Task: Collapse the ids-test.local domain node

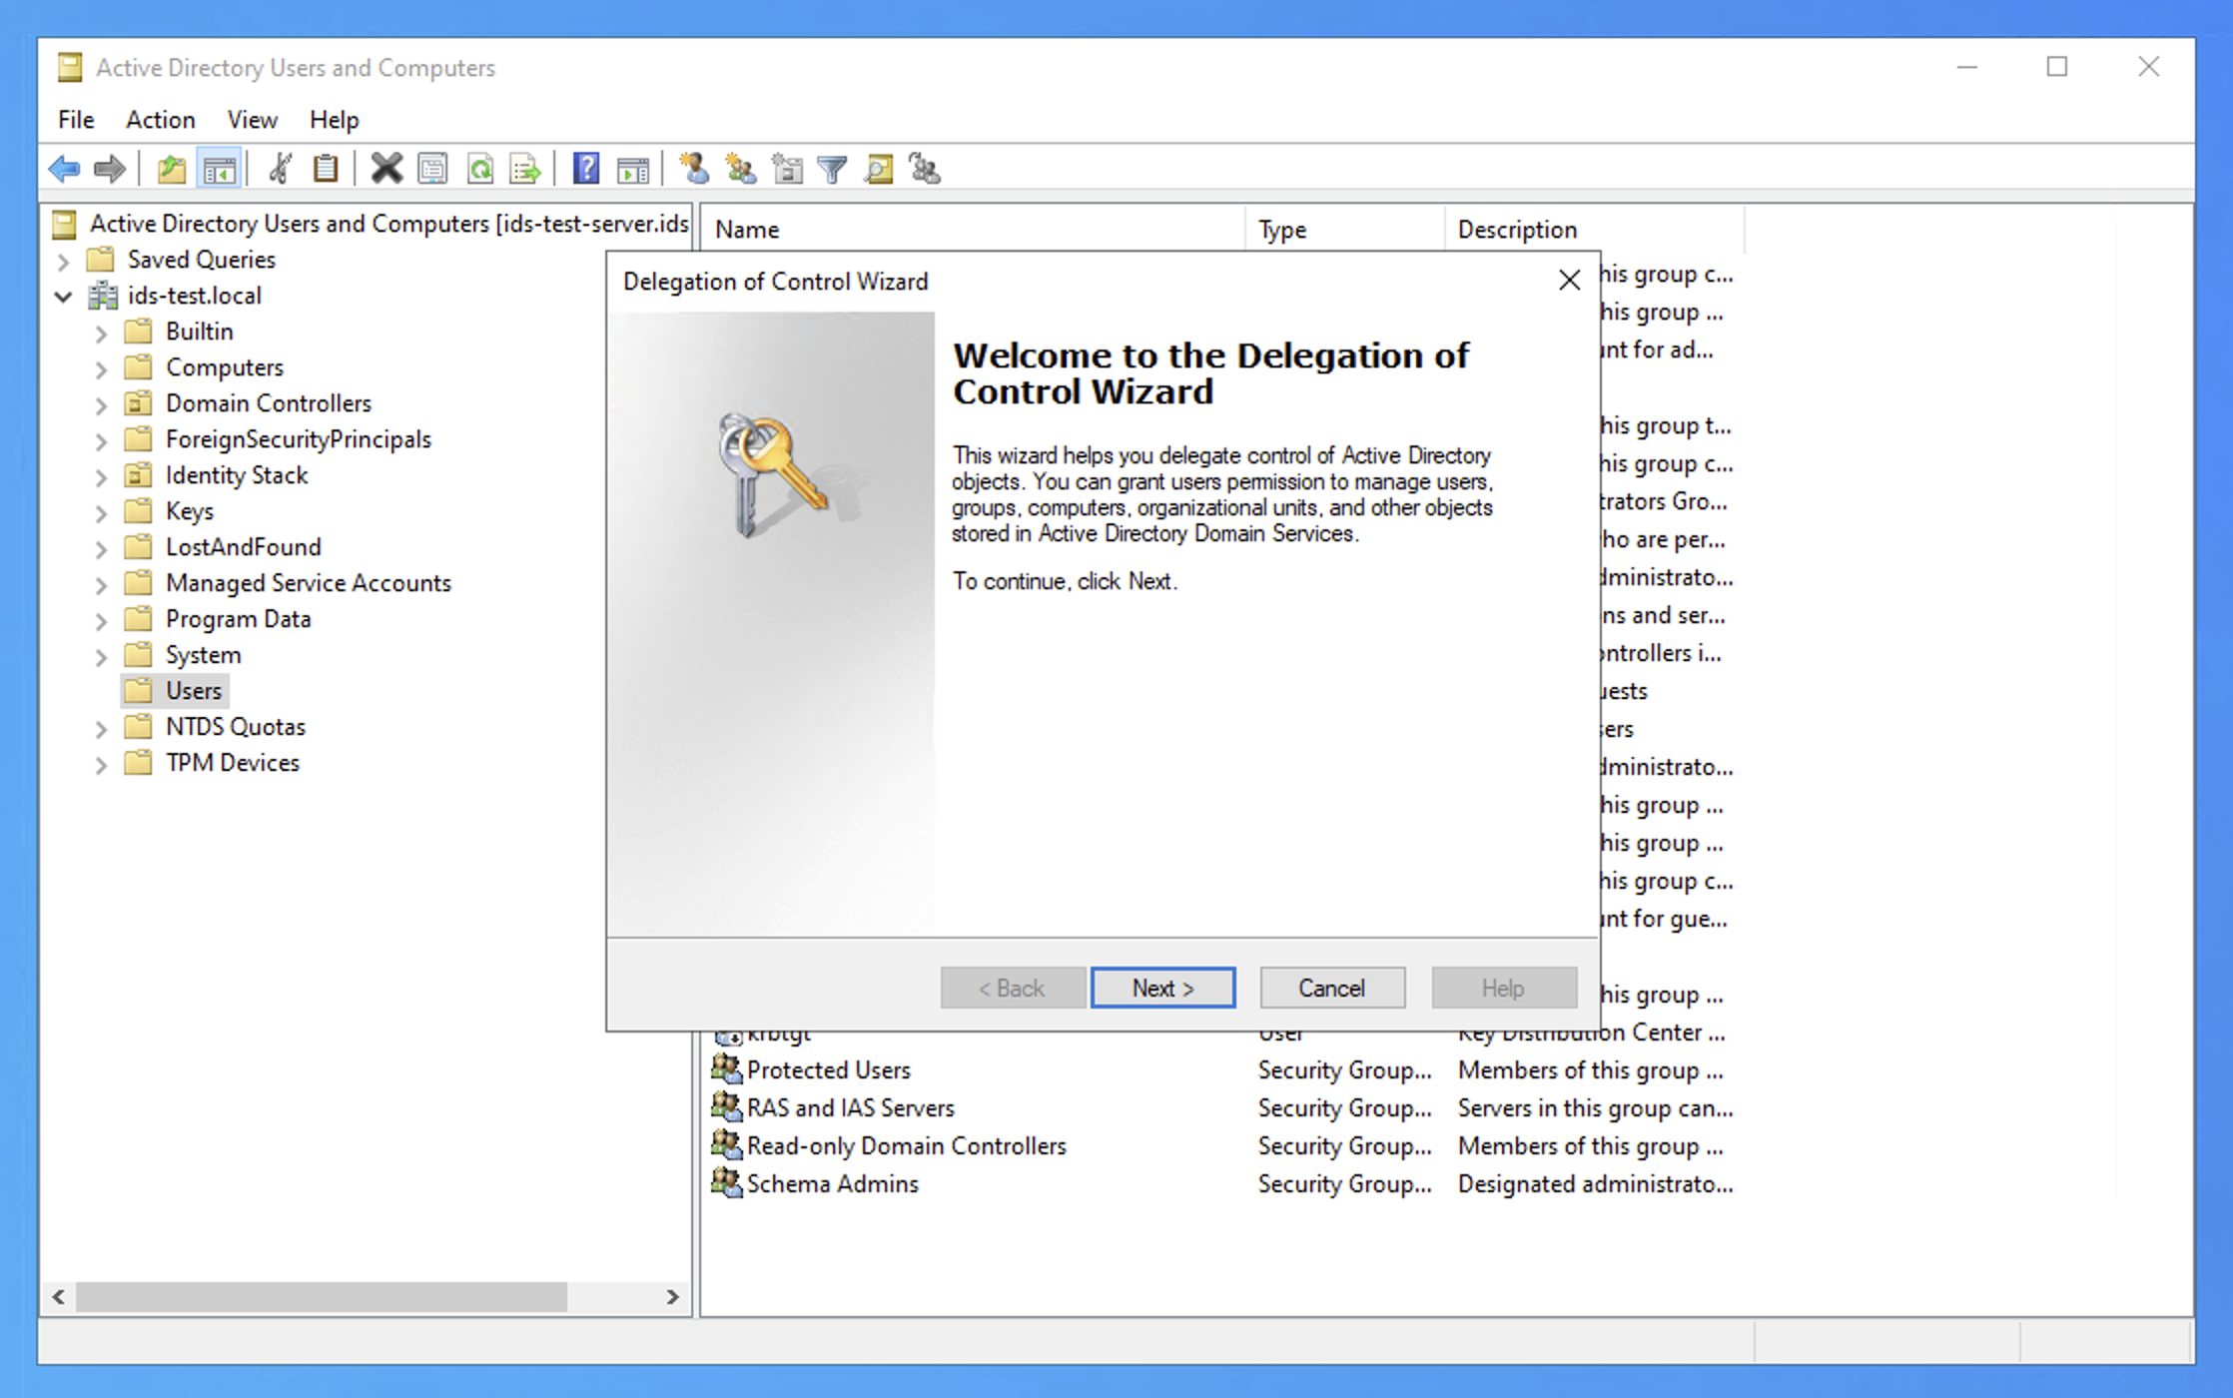Action: [63, 297]
